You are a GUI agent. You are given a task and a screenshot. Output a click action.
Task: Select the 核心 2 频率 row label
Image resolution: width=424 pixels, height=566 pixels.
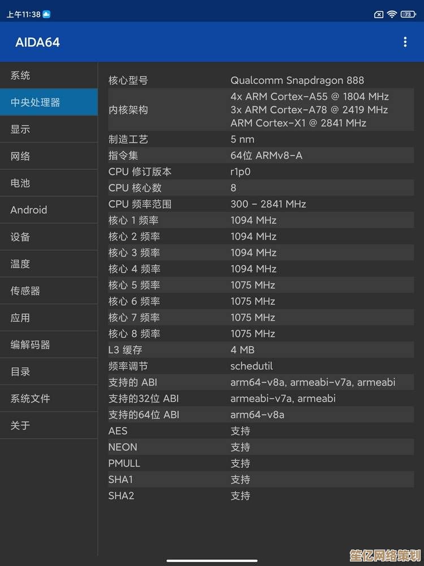click(134, 237)
